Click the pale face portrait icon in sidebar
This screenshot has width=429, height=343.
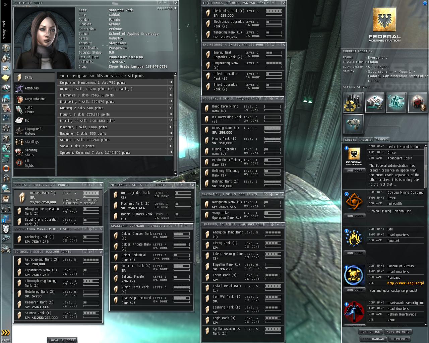pos(6,229)
